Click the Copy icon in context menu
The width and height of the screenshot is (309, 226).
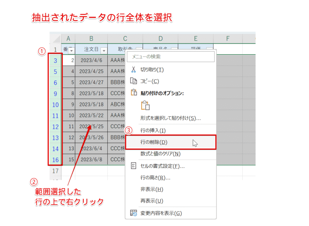(x=134, y=81)
